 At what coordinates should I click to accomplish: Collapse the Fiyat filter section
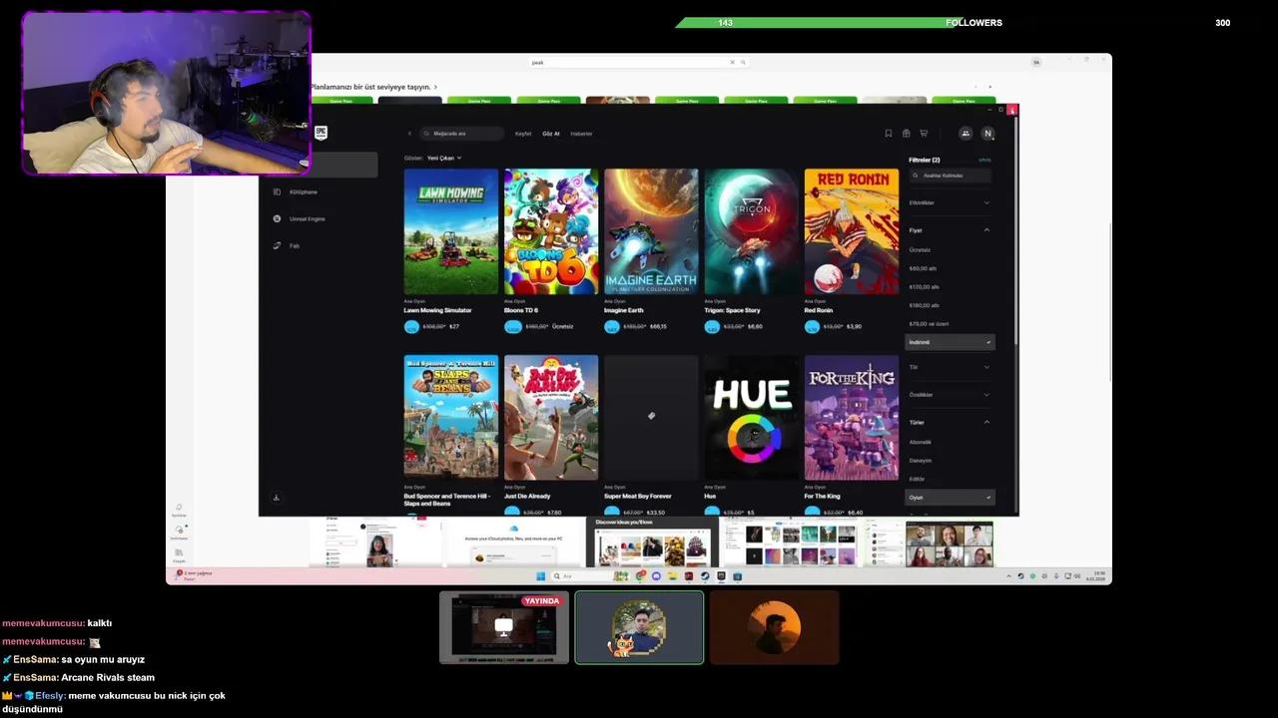click(950, 230)
